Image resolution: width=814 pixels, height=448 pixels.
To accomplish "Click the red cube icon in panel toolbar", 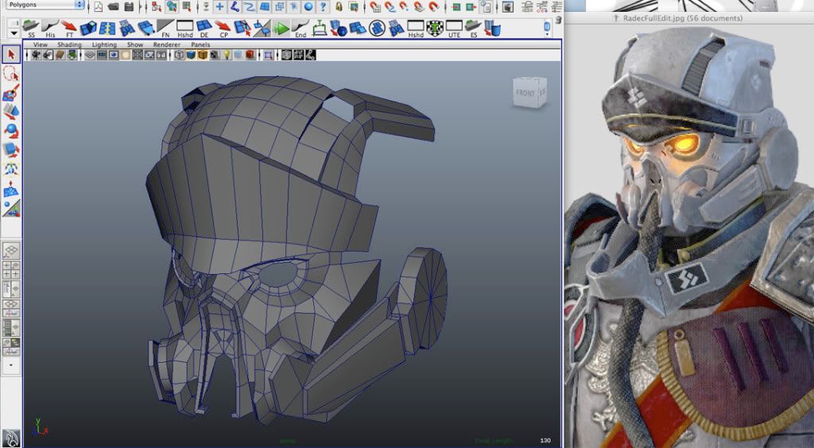I will (250, 55).
